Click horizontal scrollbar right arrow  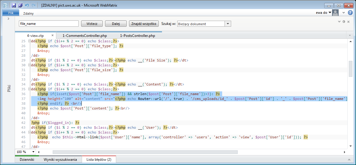pos(345,152)
